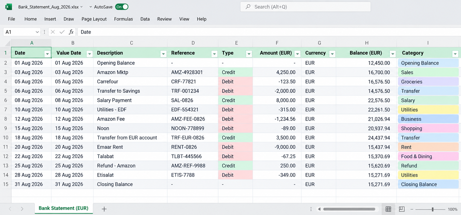Select the -9,000.00 amount cell

(277, 147)
